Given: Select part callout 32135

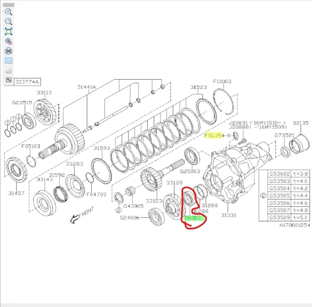Looking at the screenshot, I should point(301,123).
